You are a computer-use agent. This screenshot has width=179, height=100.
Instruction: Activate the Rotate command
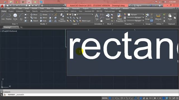tap(44, 15)
